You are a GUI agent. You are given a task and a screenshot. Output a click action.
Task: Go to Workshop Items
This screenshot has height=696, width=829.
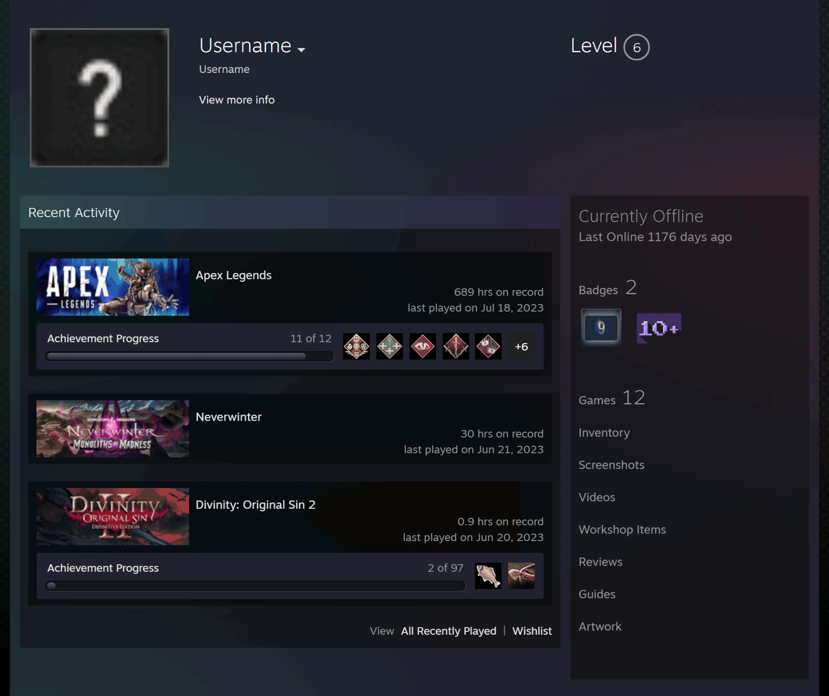click(622, 529)
